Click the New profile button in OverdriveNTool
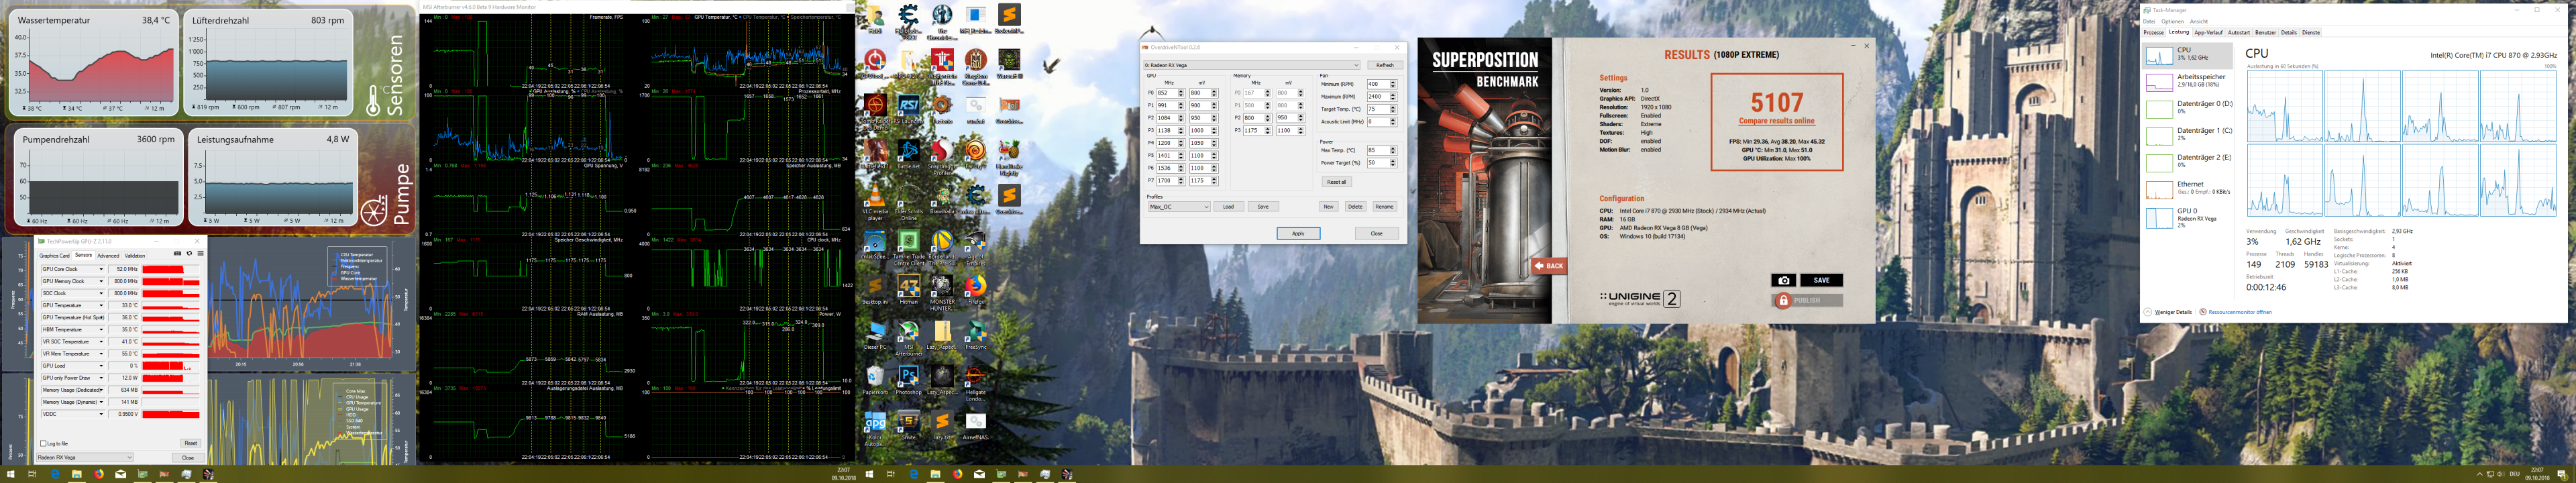This screenshot has height=483, width=2576. click(x=1329, y=207)
